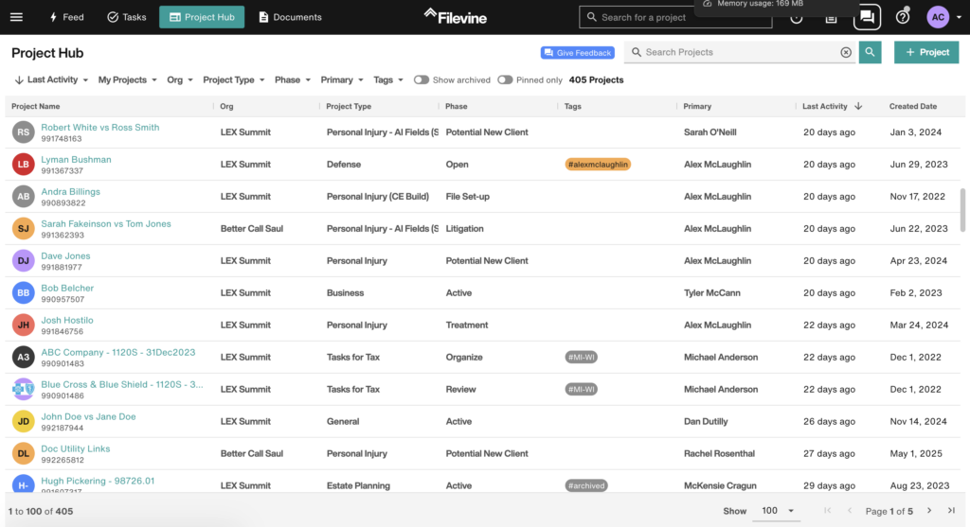Open the rows-per-page Show dropdown
The height and width of the screenshot is (527, 970).
click(778, 511)
